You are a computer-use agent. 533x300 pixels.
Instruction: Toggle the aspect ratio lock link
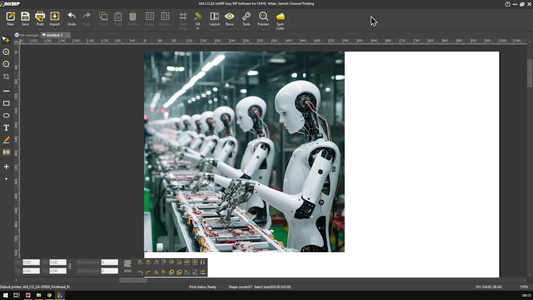click(70, 266)
